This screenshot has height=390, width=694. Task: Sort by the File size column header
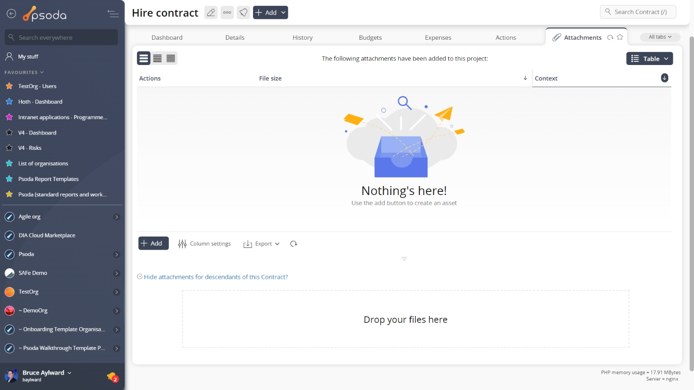click(x=270, y=79)
